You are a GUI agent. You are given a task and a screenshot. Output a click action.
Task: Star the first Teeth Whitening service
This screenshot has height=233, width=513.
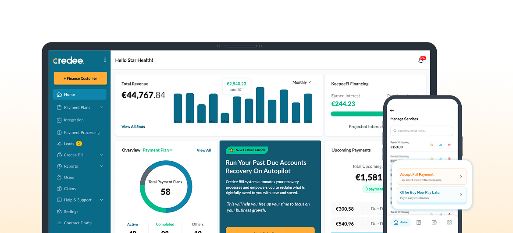click(431, 145)
